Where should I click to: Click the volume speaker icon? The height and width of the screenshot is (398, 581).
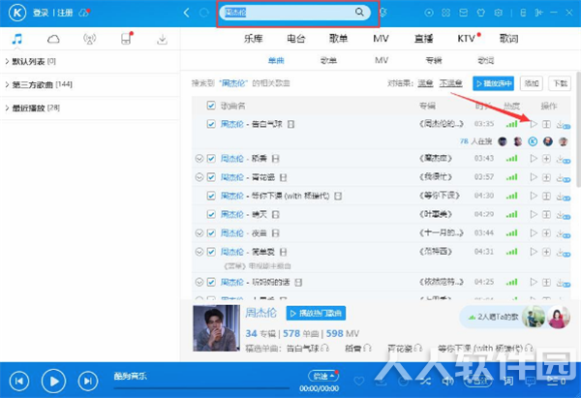447,381
